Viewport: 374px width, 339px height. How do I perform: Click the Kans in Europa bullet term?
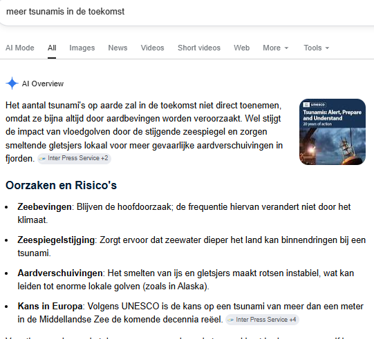point(50,306)
